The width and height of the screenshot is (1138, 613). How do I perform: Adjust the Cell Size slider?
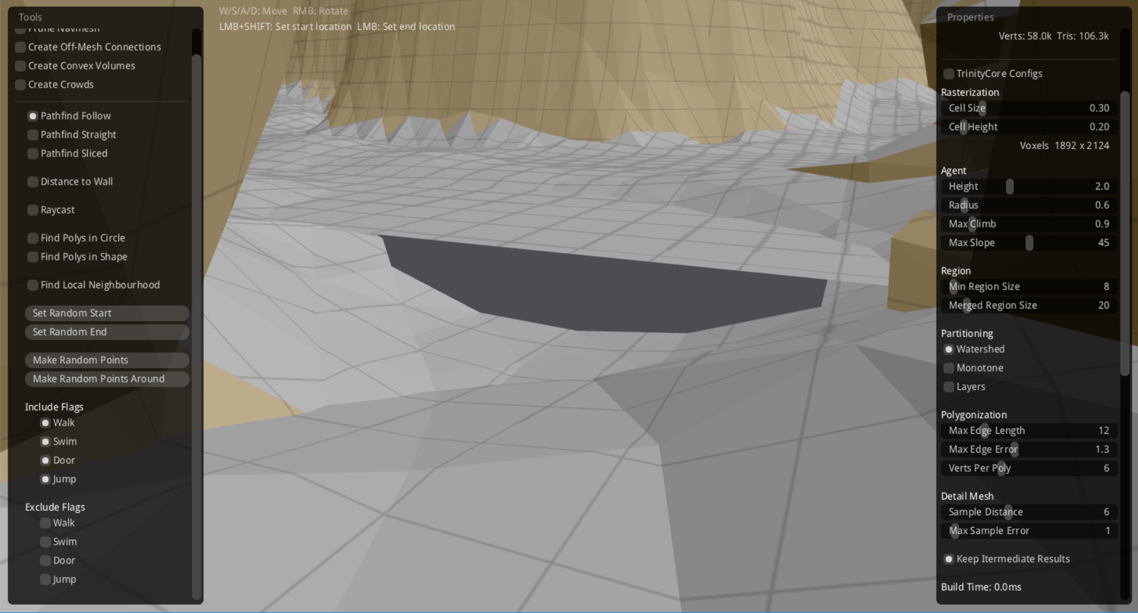(1029, 108)
